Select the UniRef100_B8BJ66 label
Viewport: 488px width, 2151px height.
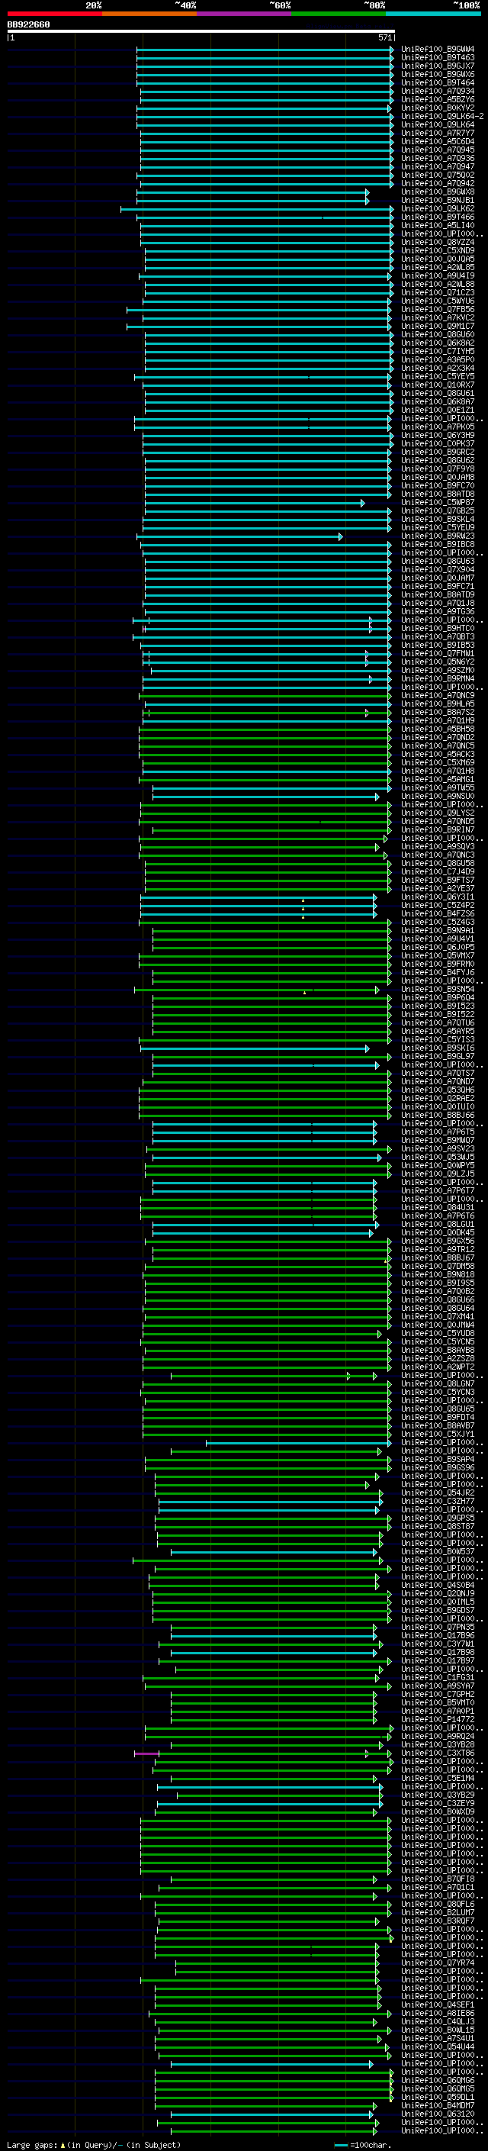(438, 1115)
